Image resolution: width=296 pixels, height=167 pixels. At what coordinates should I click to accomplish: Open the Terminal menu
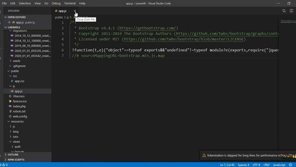click(70, 3)
